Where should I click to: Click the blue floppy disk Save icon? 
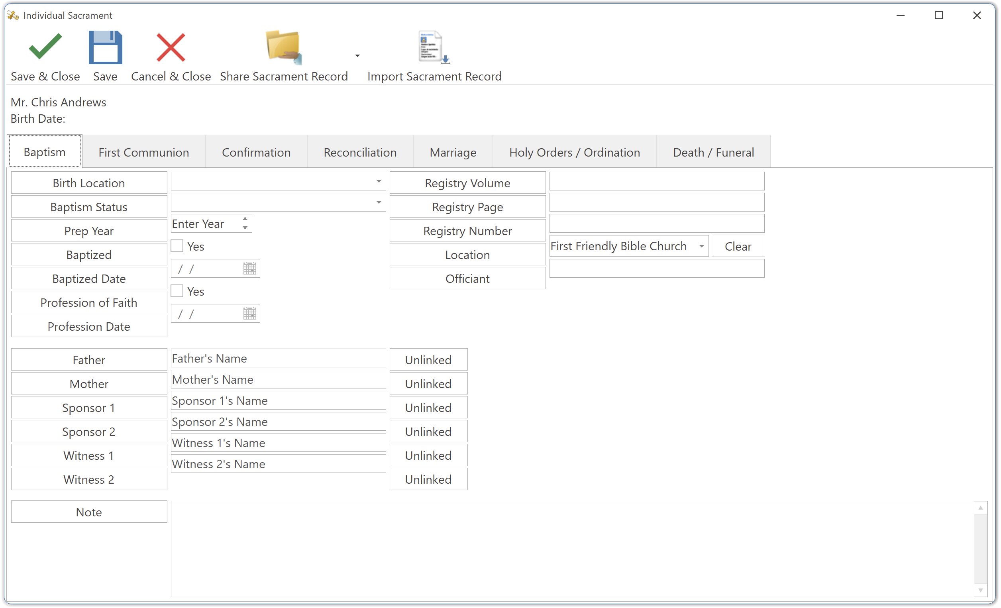pos(105,47)
